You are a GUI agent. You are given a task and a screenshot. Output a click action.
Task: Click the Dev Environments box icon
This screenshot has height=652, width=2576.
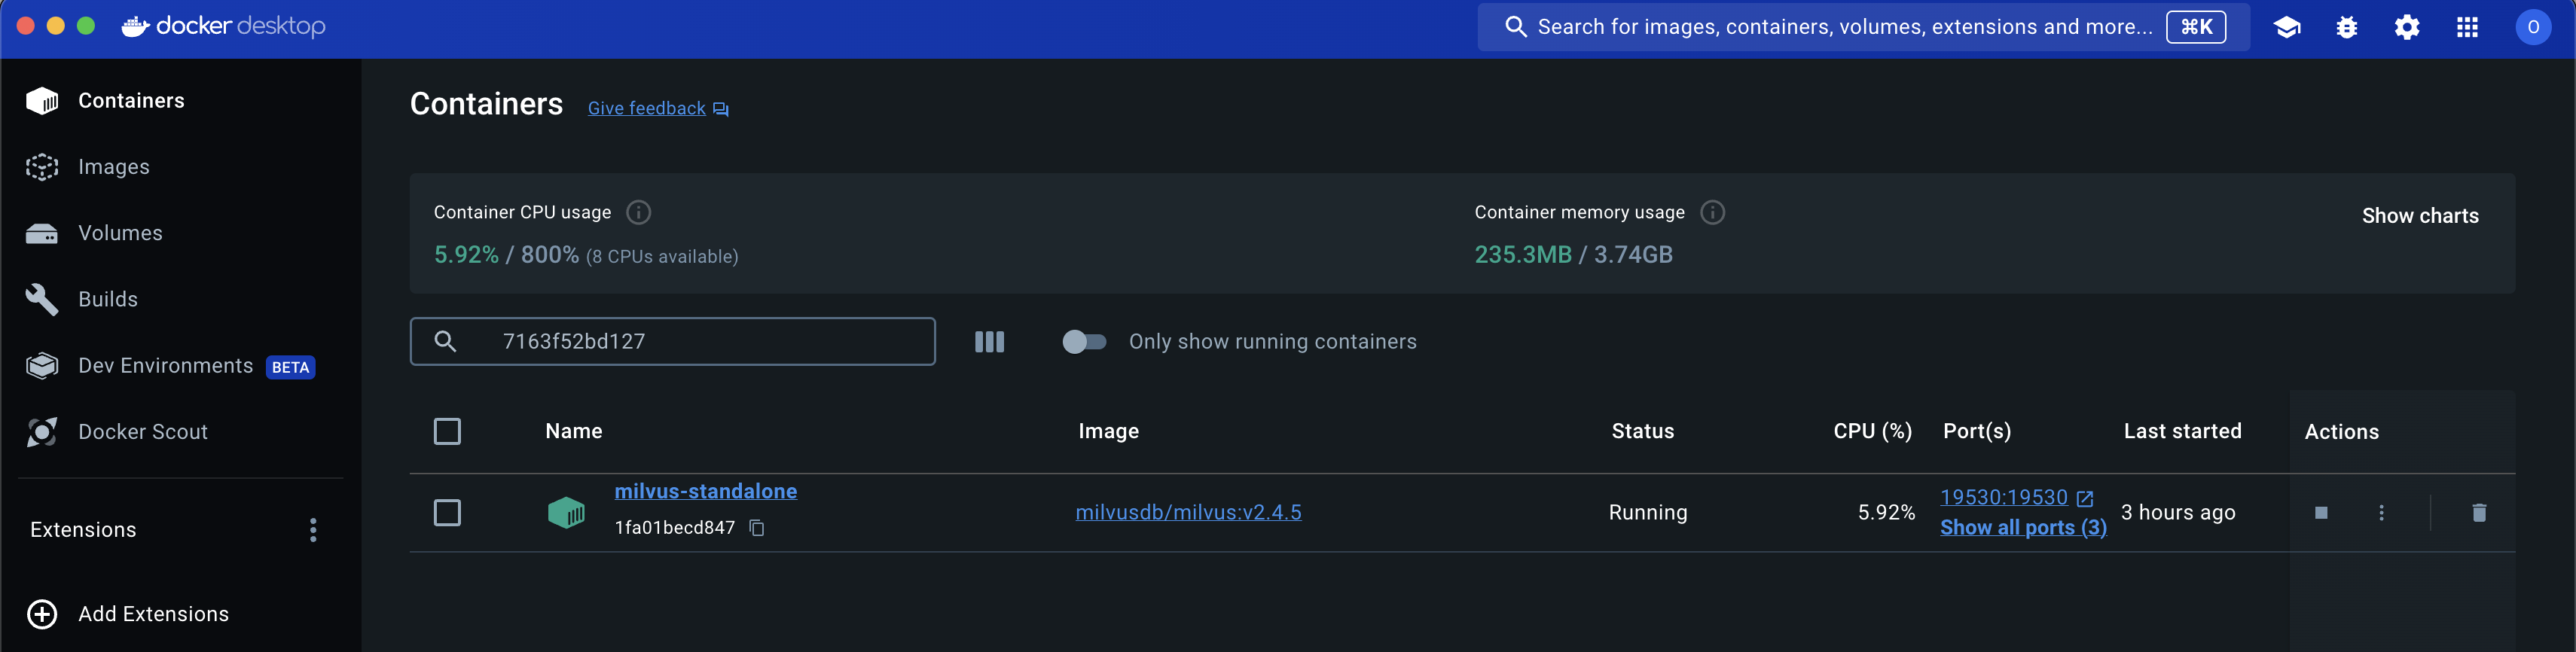[x=42, y=366]
